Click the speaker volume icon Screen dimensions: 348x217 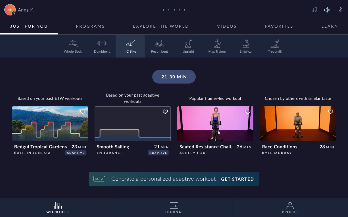[327, 10]
